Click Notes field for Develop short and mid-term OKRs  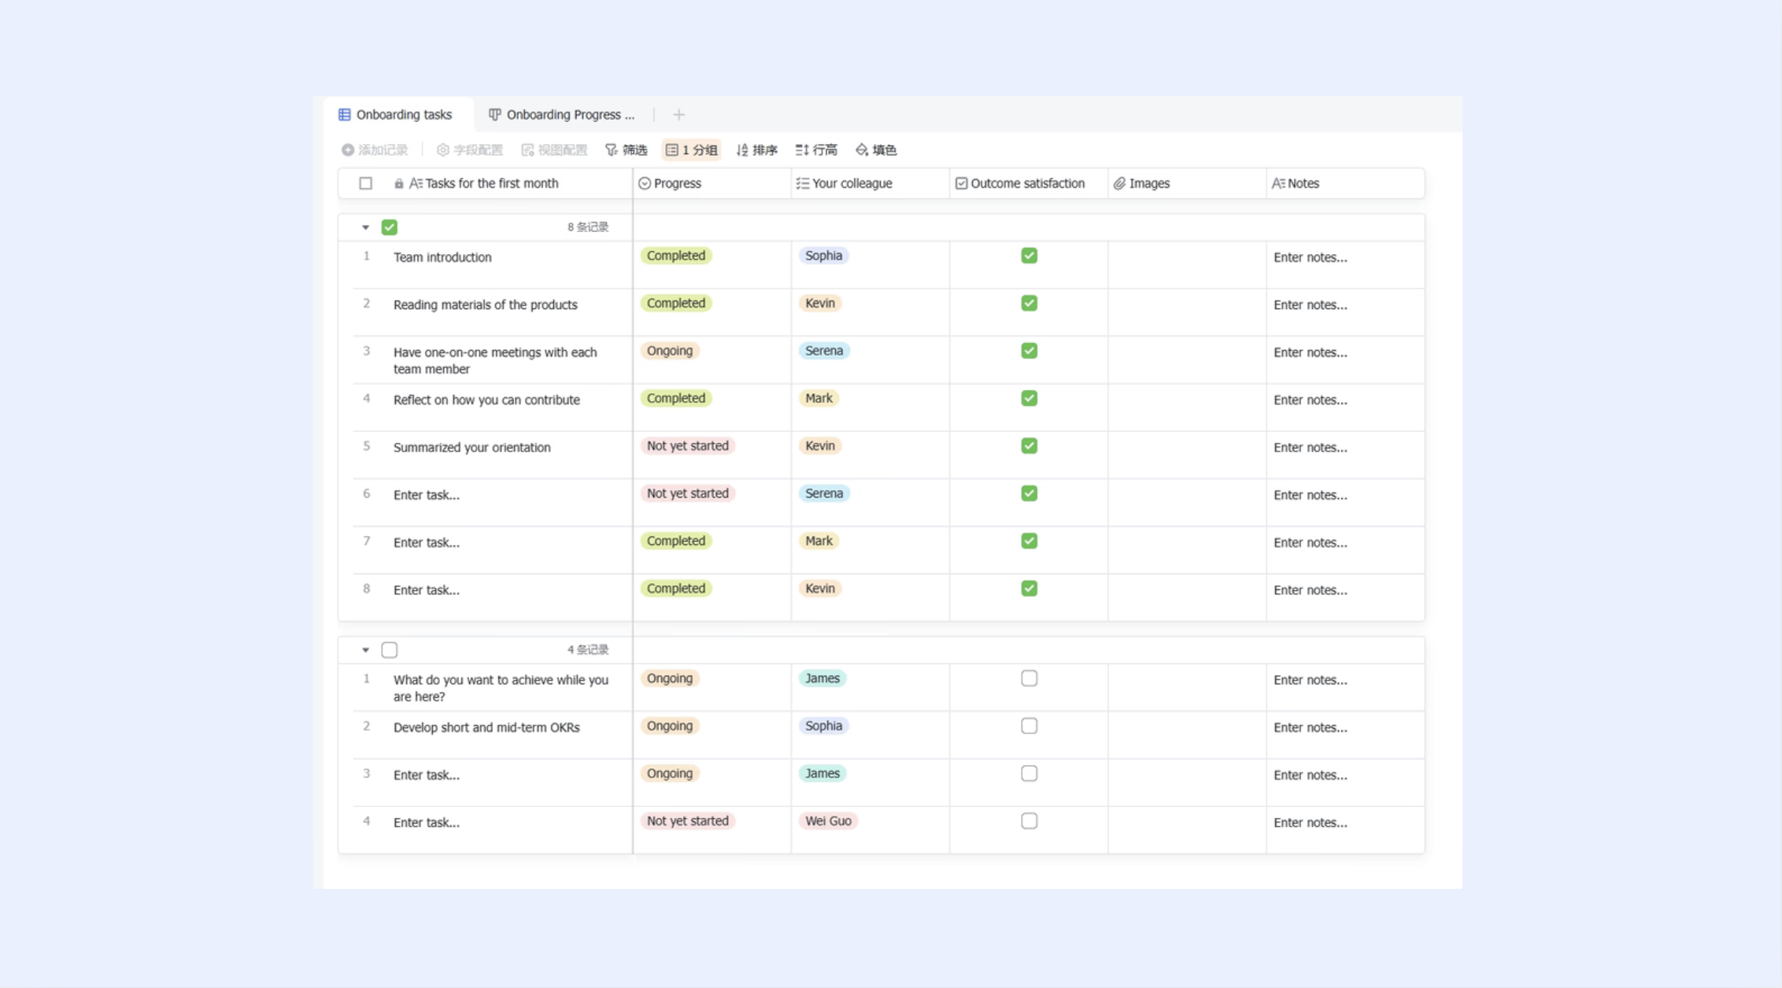[1345, 735]
